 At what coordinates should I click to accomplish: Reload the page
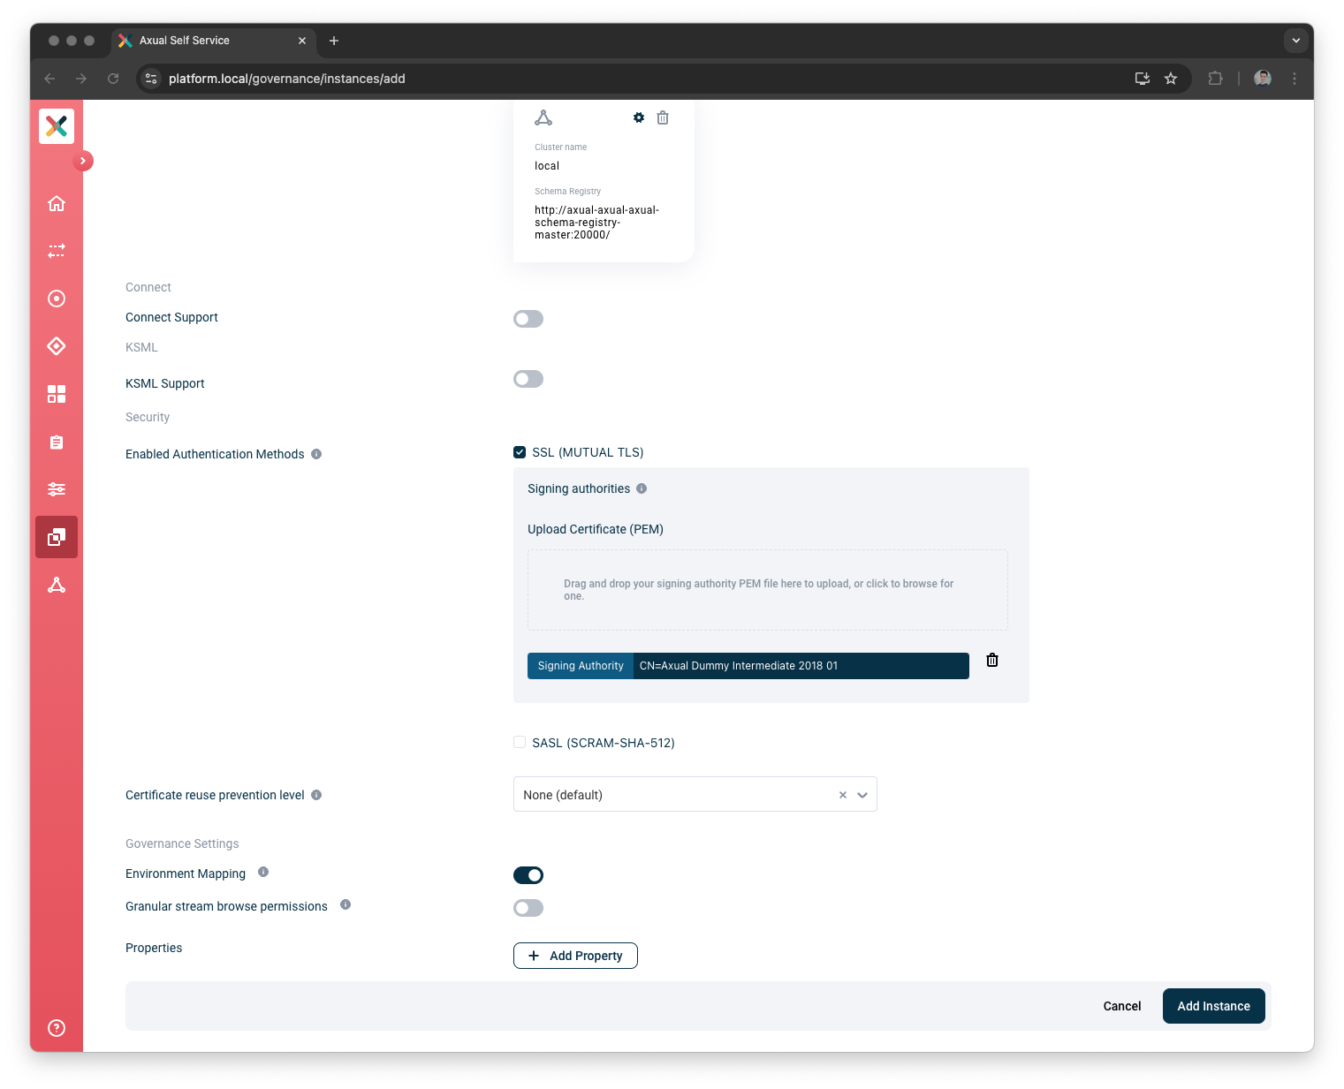coord(113,79)
